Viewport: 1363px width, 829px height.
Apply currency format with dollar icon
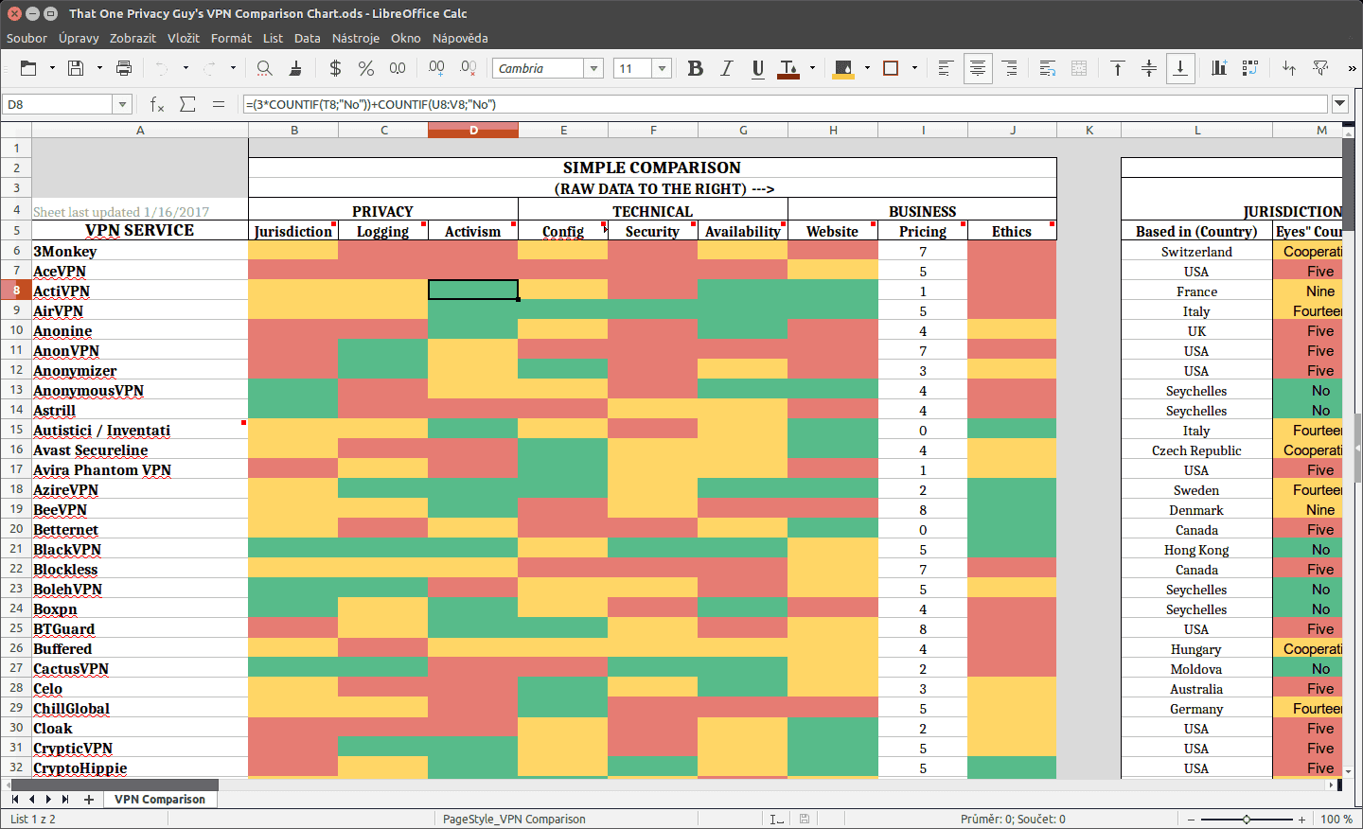[335, 68]
